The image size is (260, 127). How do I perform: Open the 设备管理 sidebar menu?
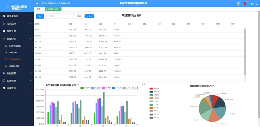pyautogui.click(x=17, y=81)
